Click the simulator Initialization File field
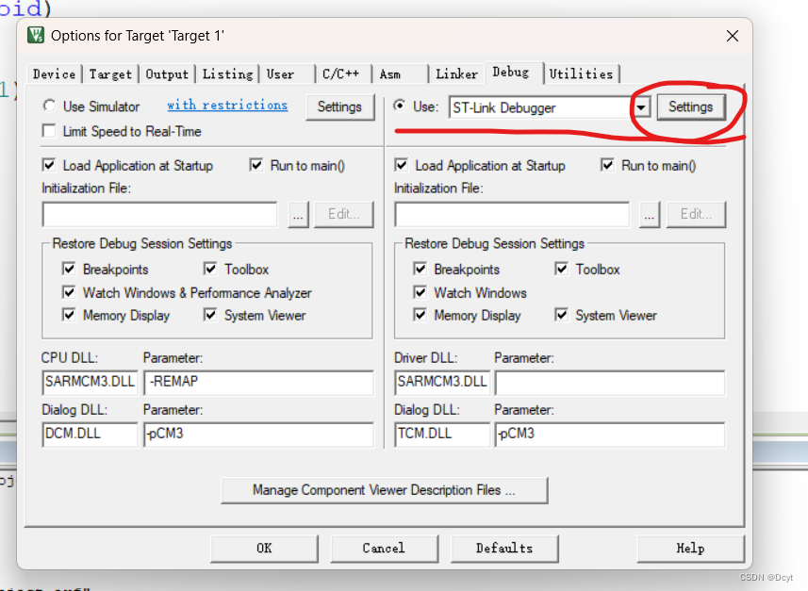The height and width of the screenshot is (591, 808). [x=159, y=214]
